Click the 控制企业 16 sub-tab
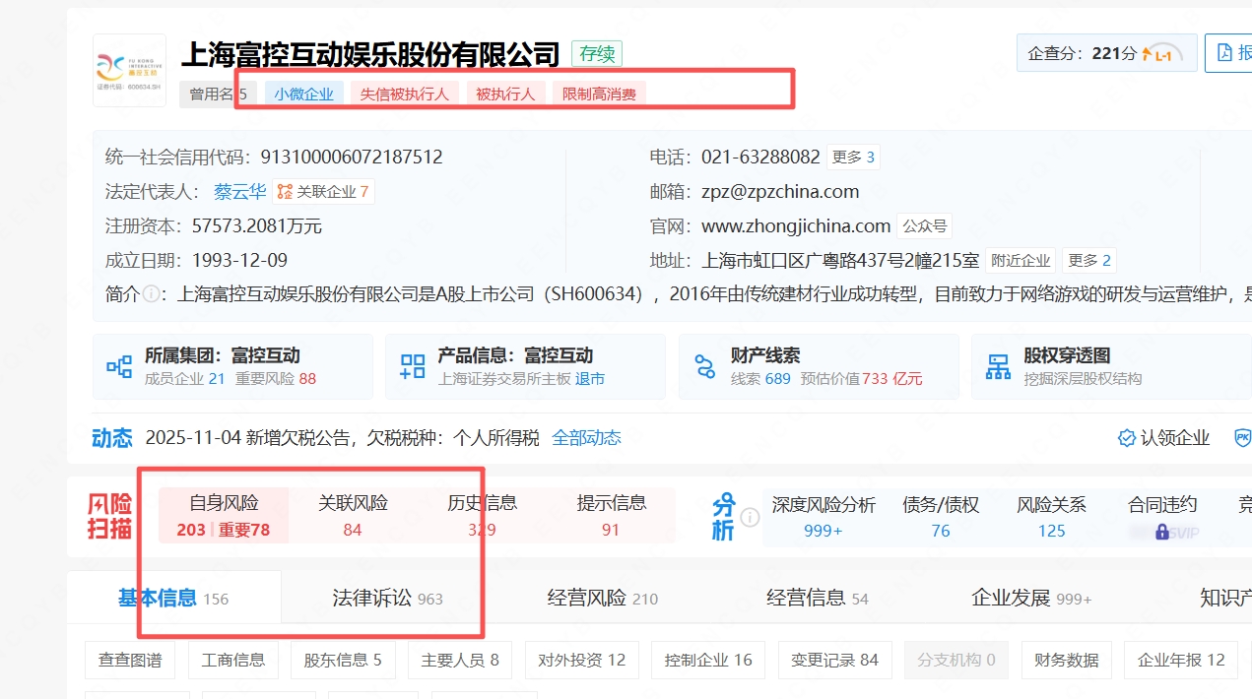The height and width of the screenshot is (699, 1252). [x=708, y=661]
